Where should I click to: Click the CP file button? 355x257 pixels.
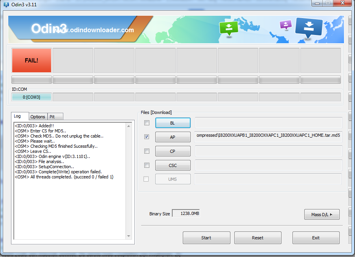click(173, 151)
